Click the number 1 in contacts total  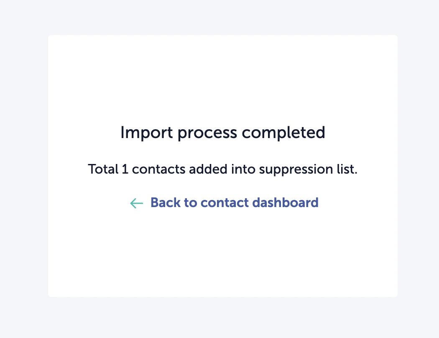coord(125,169)
